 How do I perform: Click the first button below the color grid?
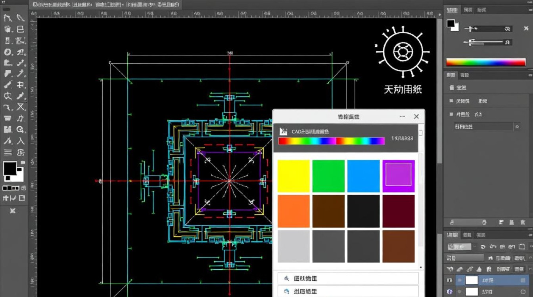coord(348,278)
